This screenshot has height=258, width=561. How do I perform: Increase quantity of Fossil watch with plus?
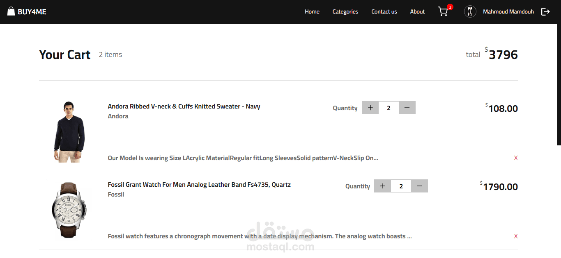[x=382, y=186]
